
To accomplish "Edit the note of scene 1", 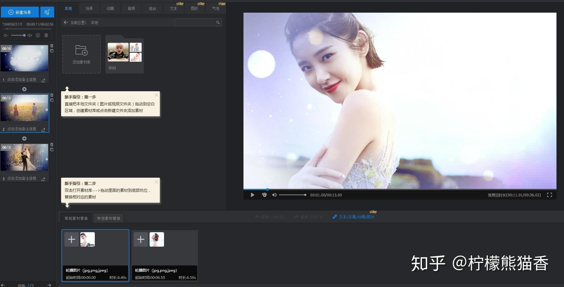I will point(43,80).
